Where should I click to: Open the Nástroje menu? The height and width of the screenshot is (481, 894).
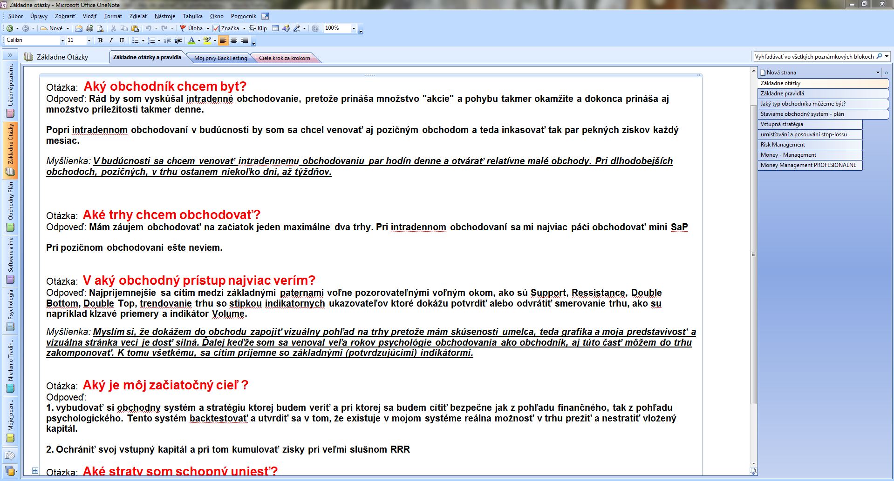pos(165,16)
